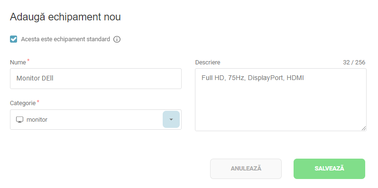This screenshot has height=188, width=378.
Task: Click the 'Nume' field label
Action: (x=18, y=63)
